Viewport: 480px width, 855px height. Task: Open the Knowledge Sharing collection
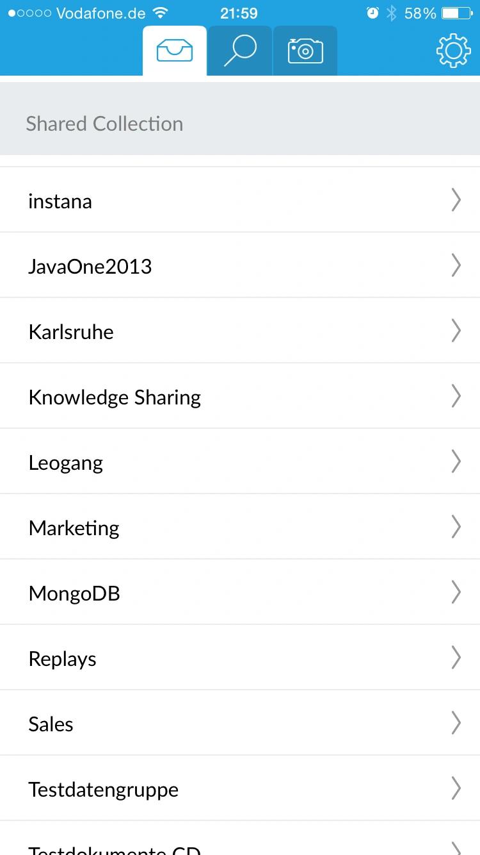[240, 396]
